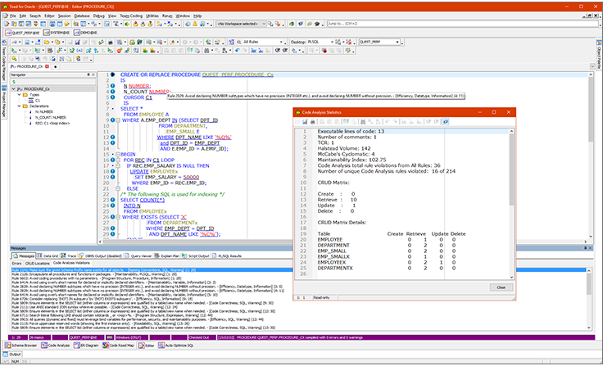Collapse the BEGIN block fold at line 15
Viewport: 603px width, 366px height.
click(118, 155)
